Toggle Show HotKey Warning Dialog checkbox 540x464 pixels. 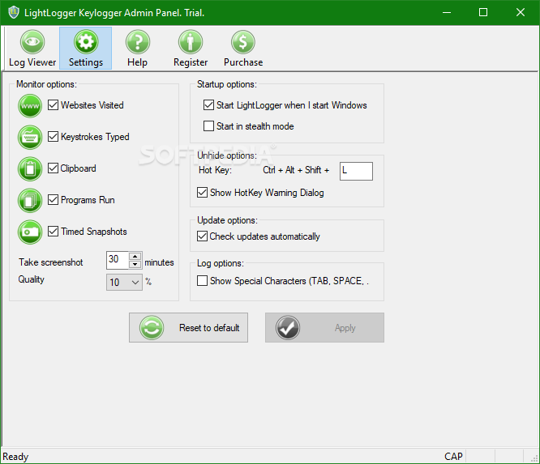click(202, 192)
